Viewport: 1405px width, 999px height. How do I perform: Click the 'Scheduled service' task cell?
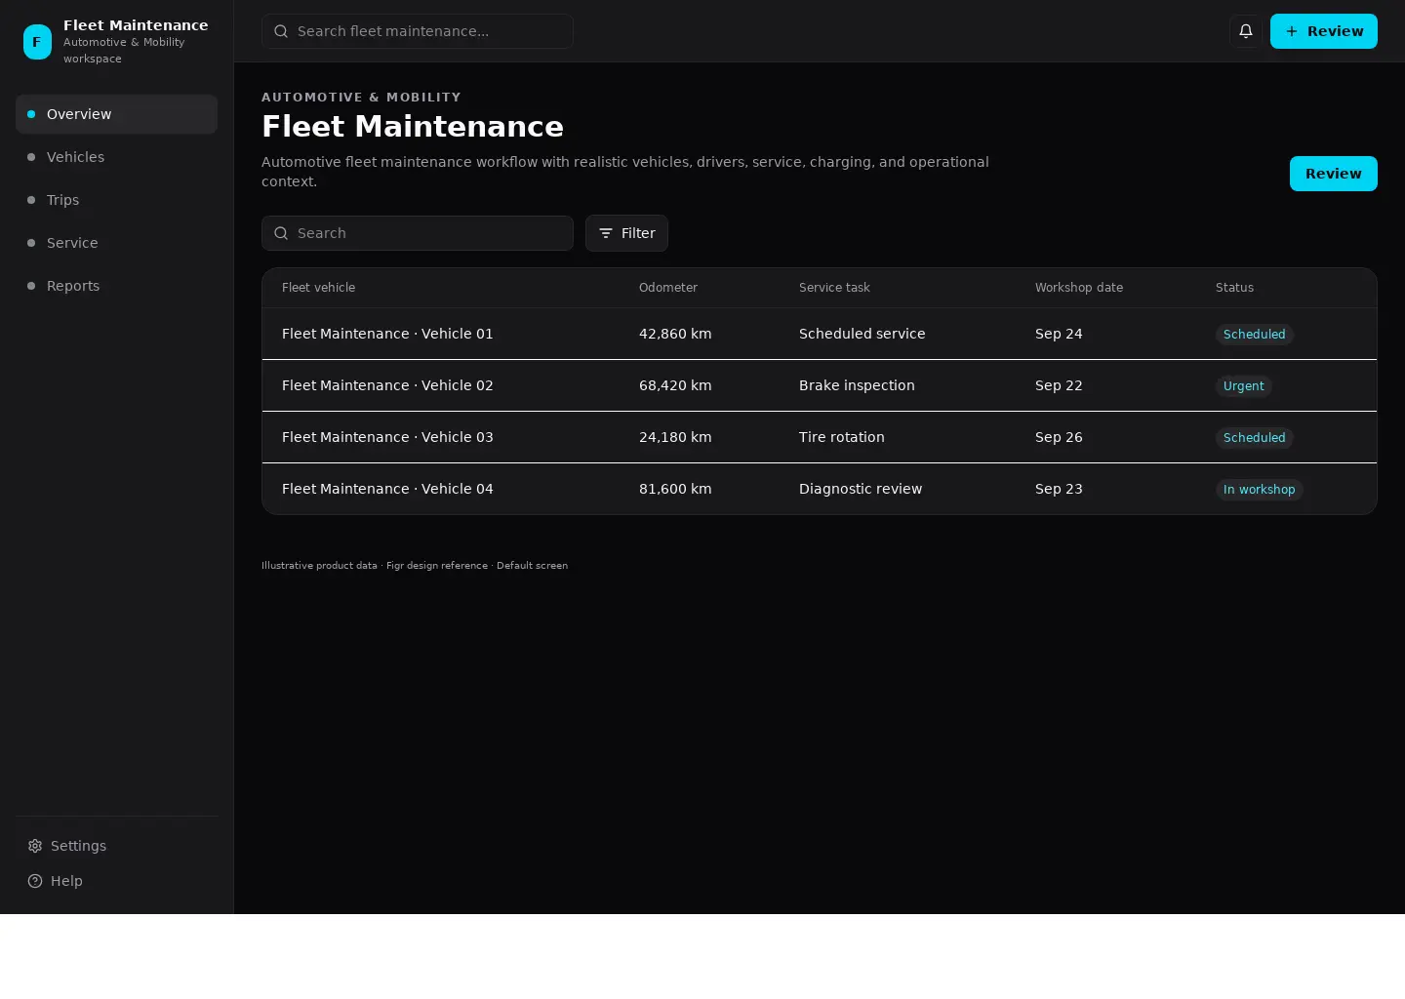click(x=863, y=334)
